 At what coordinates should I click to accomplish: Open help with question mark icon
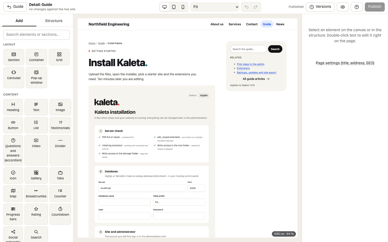[357, 7]
